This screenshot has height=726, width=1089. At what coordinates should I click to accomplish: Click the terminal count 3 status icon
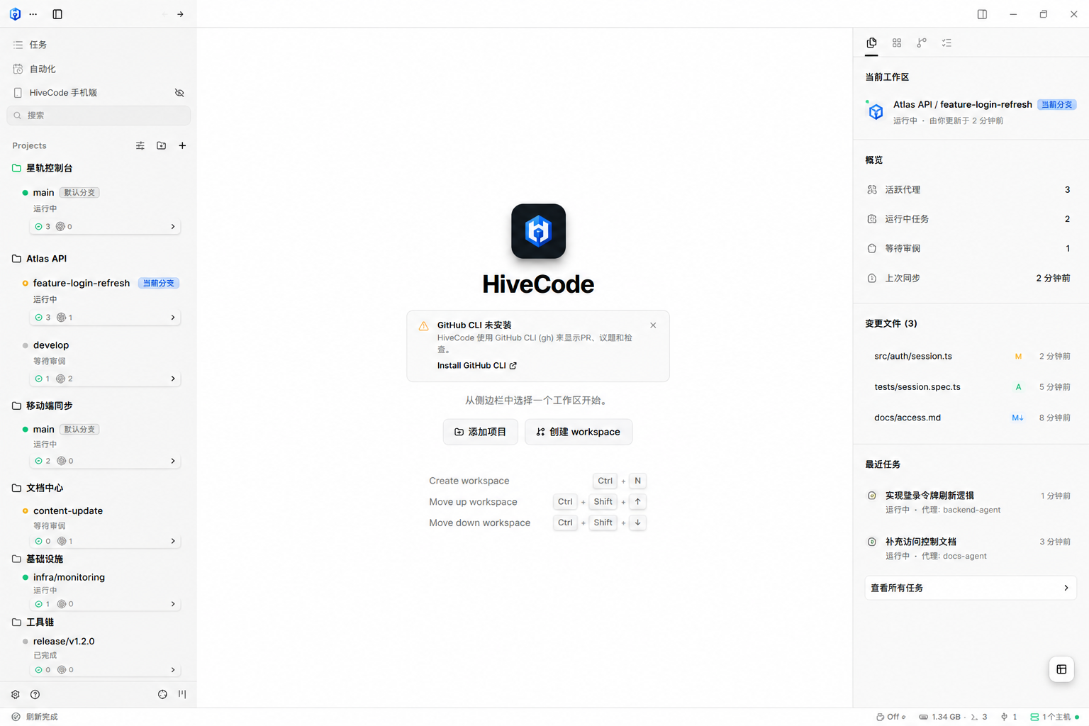coord(979,717)
